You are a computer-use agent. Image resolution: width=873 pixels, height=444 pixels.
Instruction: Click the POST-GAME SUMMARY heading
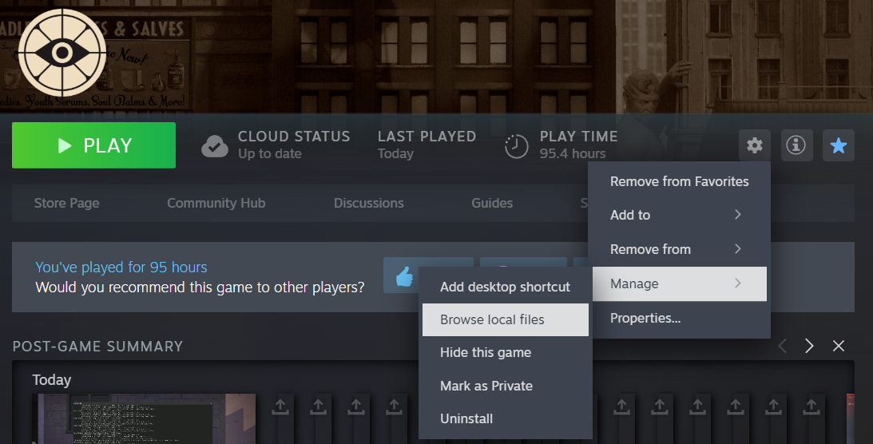pyautogui.click(x=98, y=346)
